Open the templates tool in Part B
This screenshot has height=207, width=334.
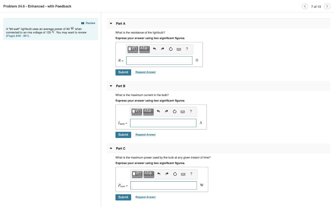pyautogui.click(x=137, y=112)
